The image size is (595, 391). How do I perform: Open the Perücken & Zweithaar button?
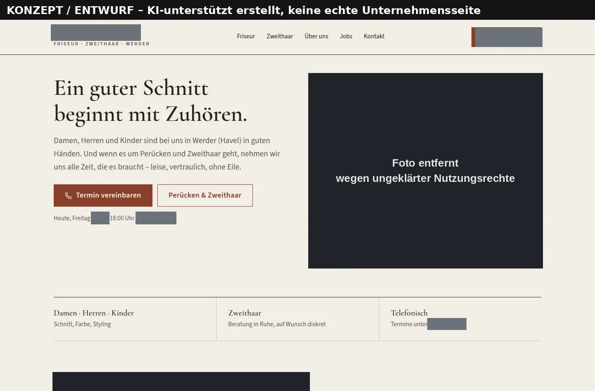[x=205, y=195]
